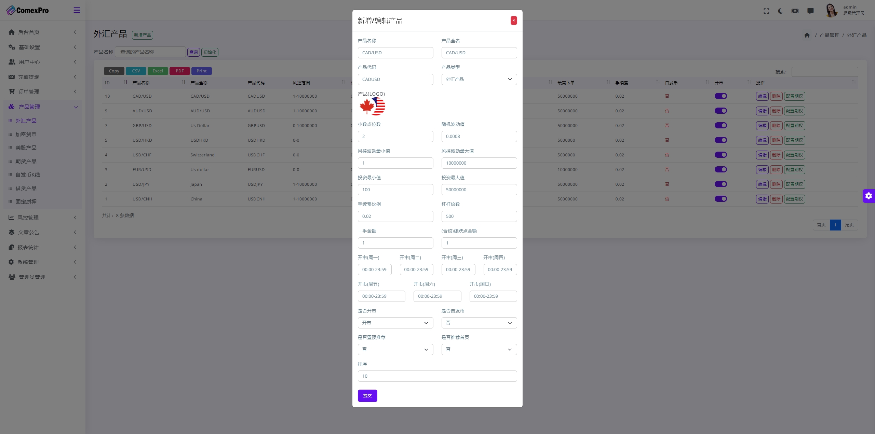Toggle the CAD/USD product on/off switch

click(x=721, y=96)
